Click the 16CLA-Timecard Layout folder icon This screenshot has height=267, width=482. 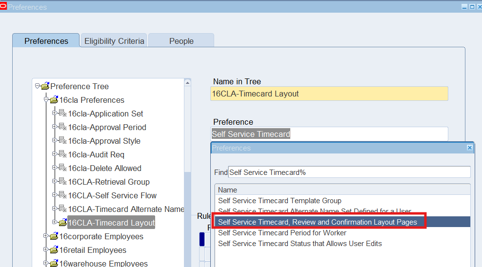click(x=62, y=223)
